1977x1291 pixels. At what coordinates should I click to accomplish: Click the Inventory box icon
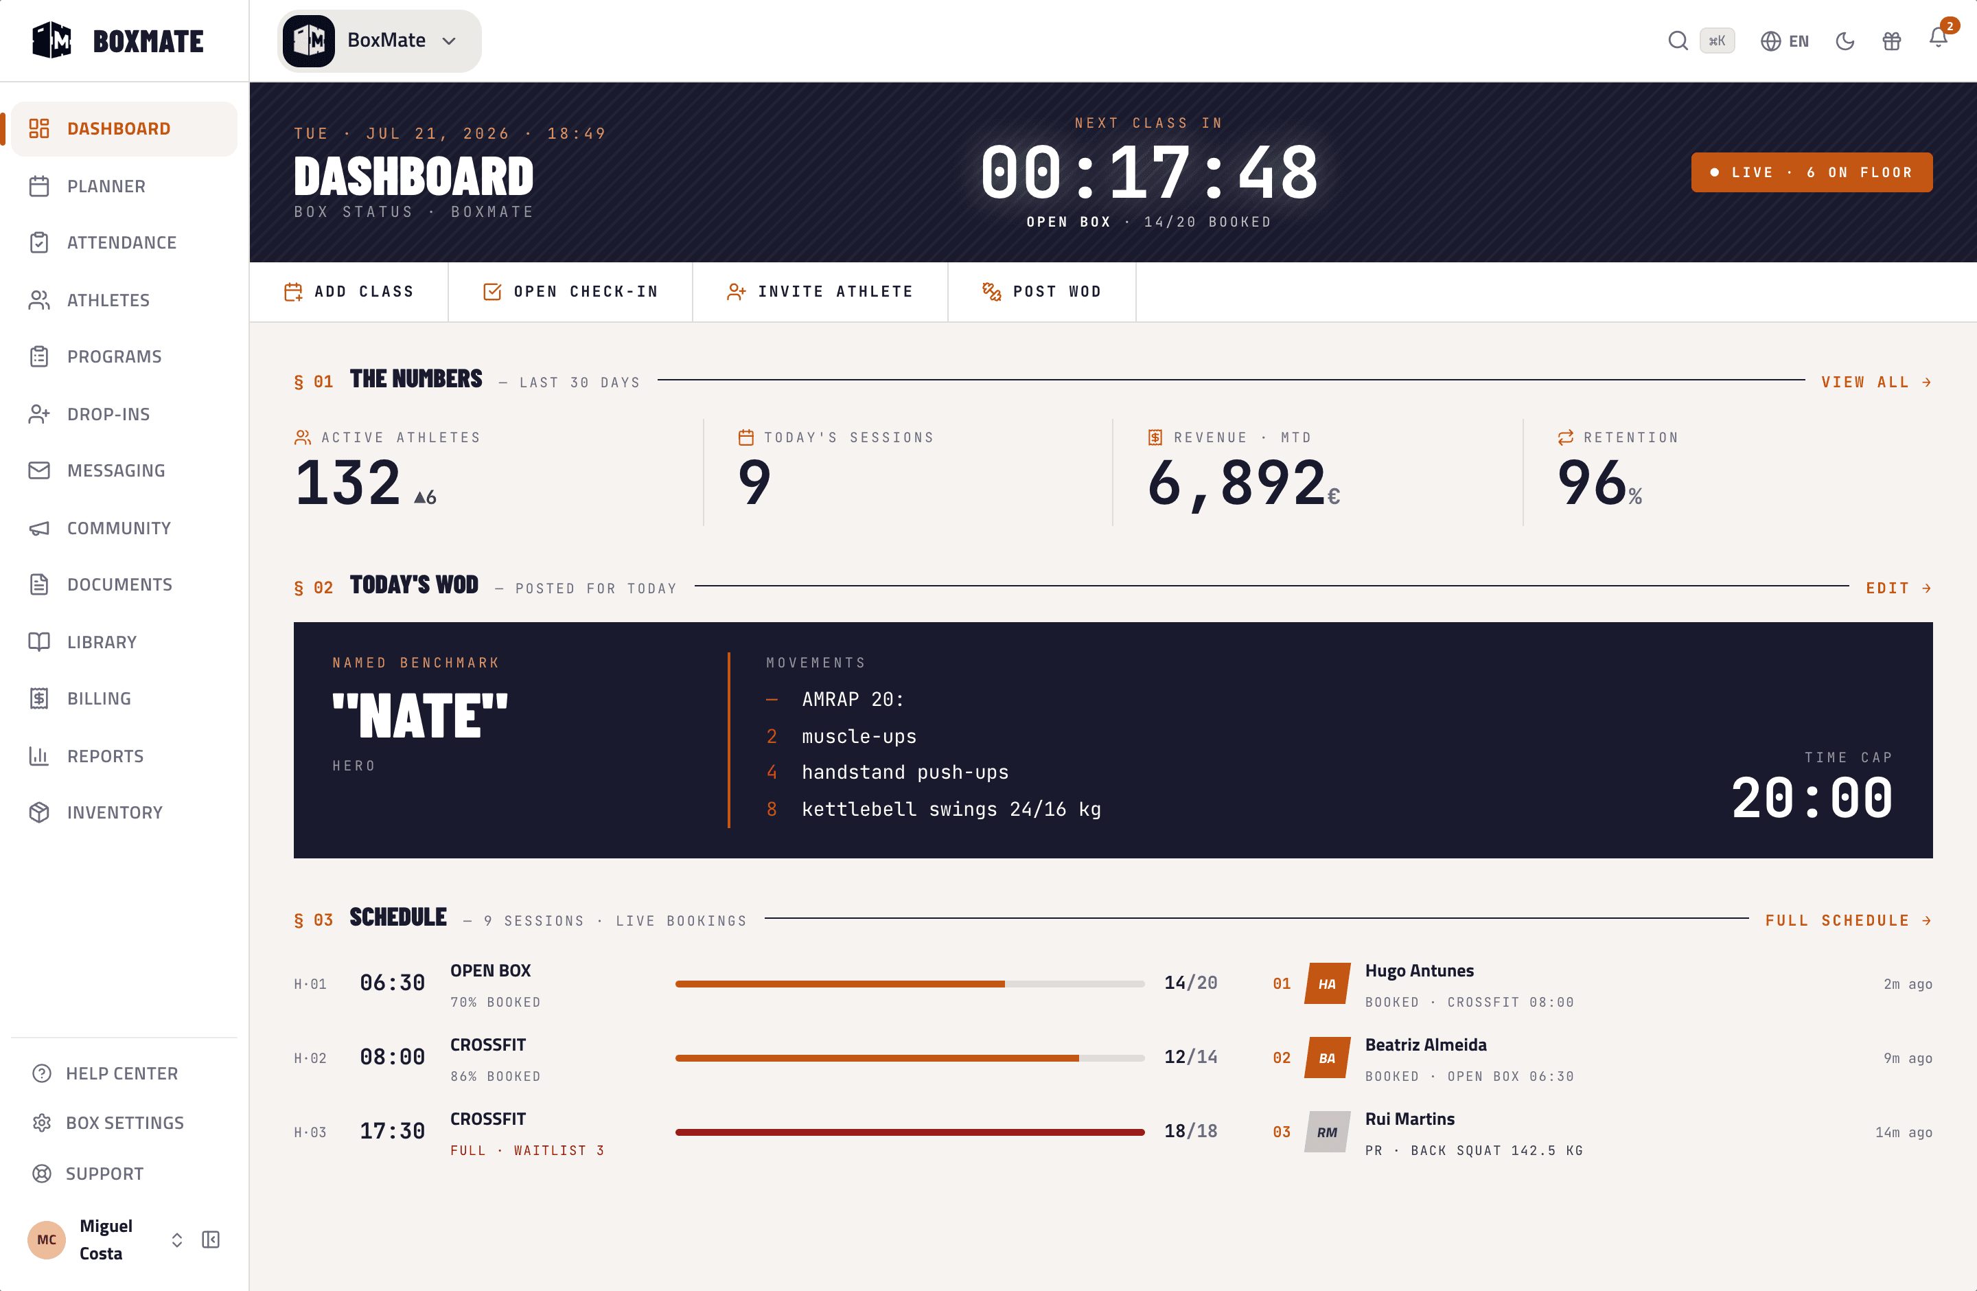(39, 812)
